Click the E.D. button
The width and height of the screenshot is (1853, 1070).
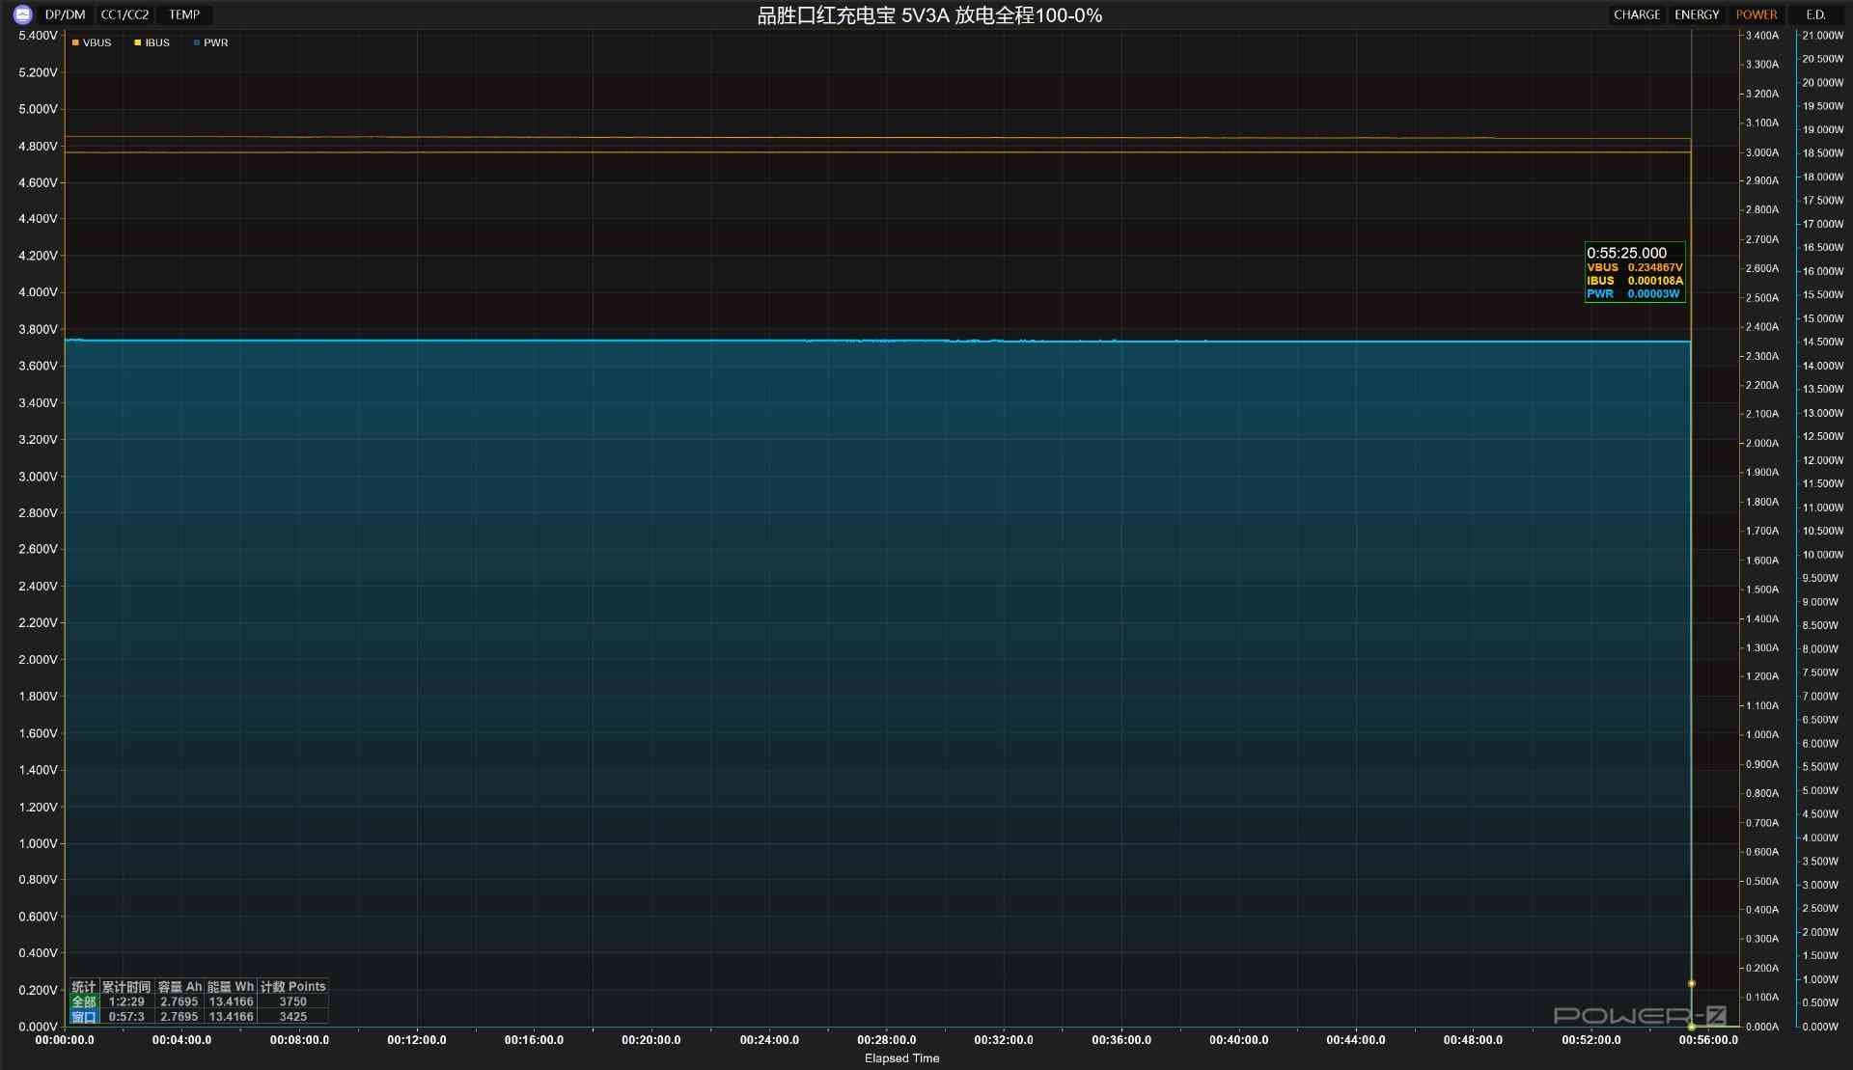point(1815,14)
